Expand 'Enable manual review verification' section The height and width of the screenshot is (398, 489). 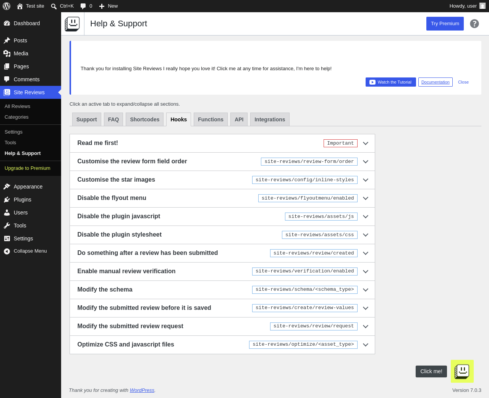click(x=222, y=271)
